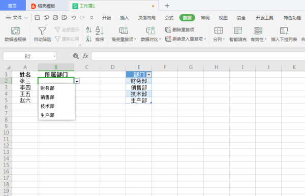The width and height of the screenshot is (305, 196).
Task: Open the 安全 ribbon tab
Action: click(x=241, y=18)
